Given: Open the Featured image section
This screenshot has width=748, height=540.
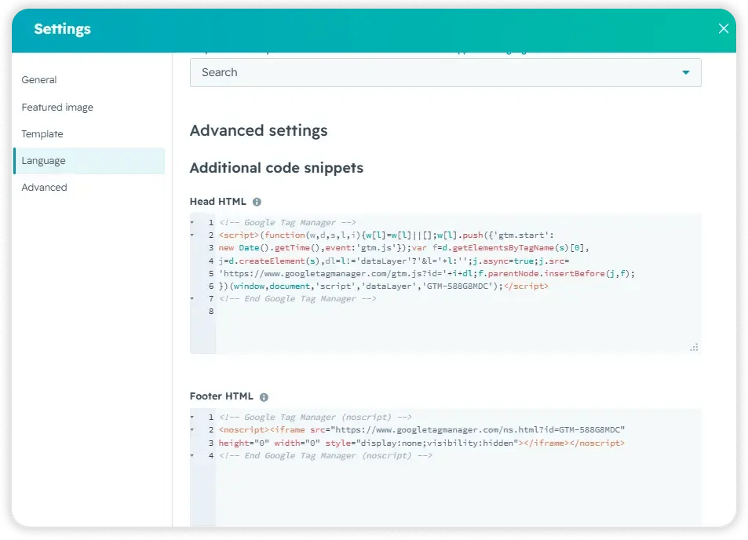Looking at the screenshot, I should click(x=57, y=108).
